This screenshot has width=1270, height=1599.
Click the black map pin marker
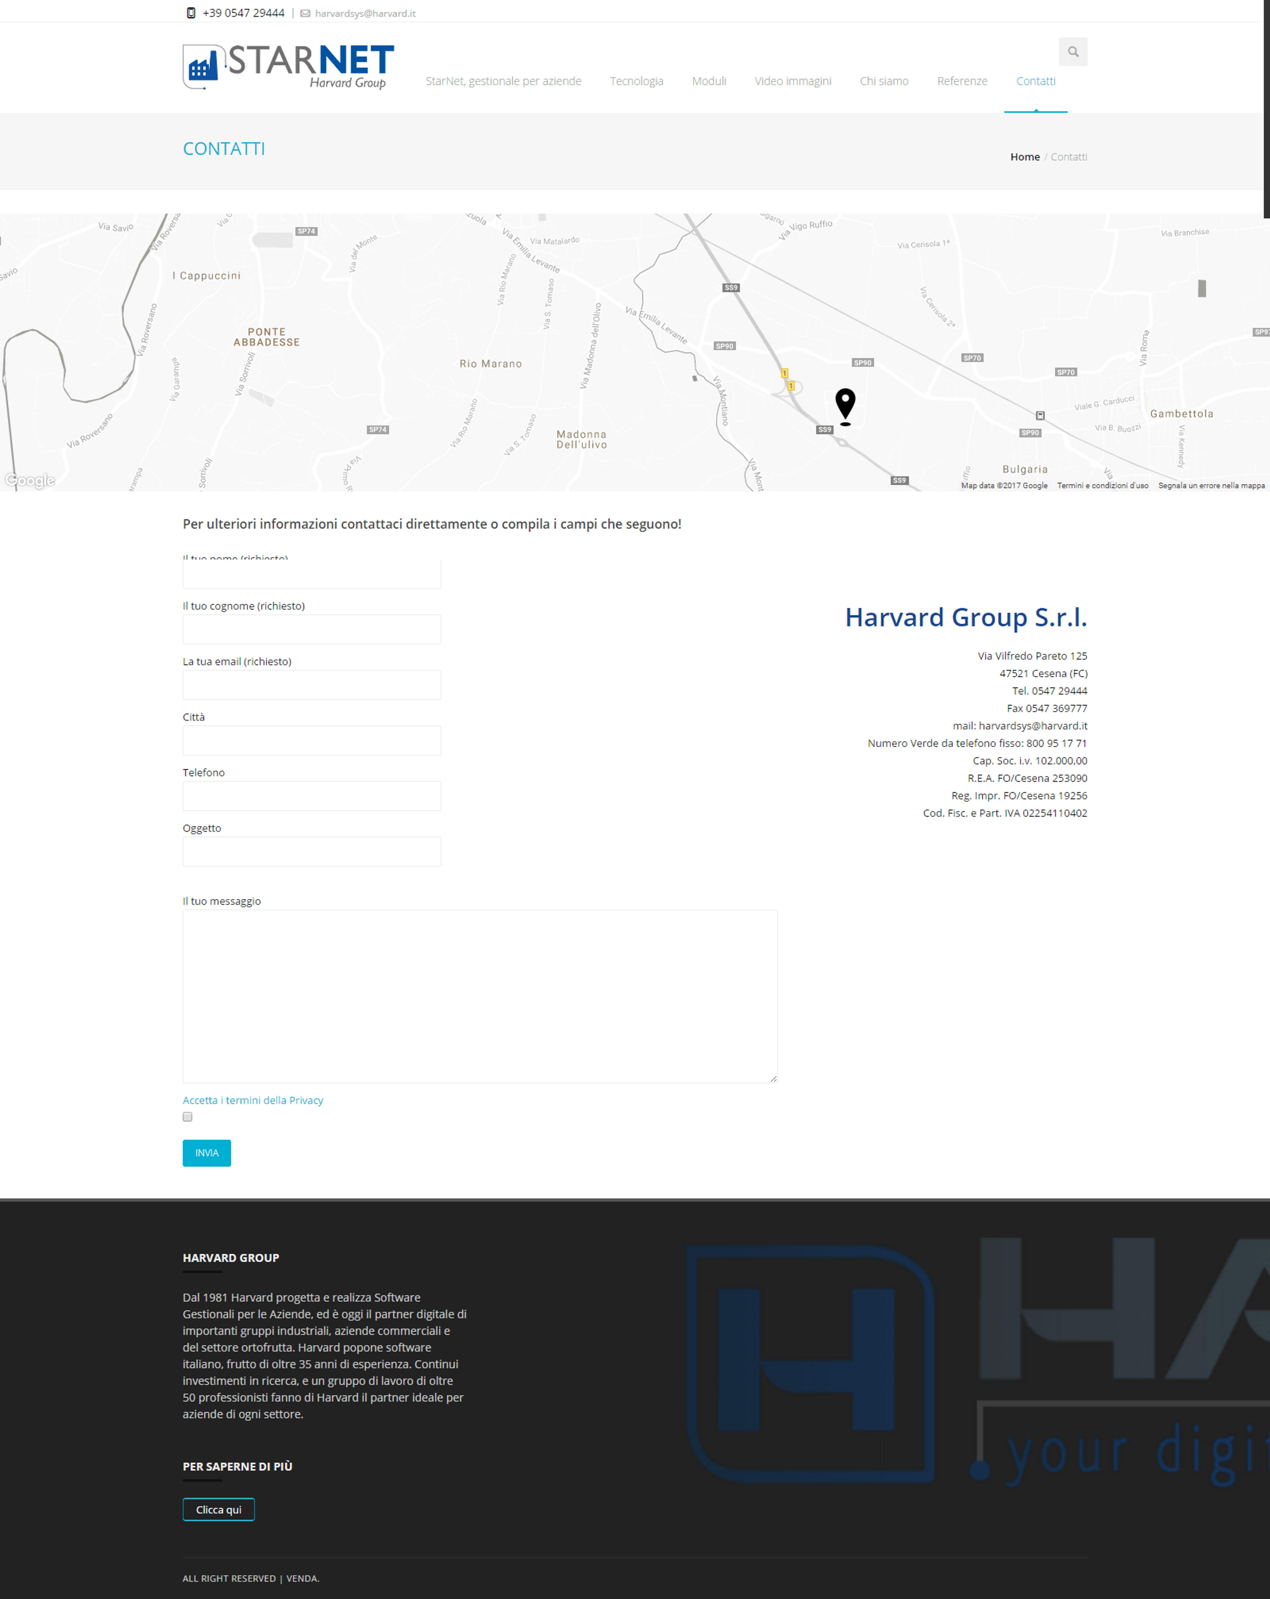845,407
